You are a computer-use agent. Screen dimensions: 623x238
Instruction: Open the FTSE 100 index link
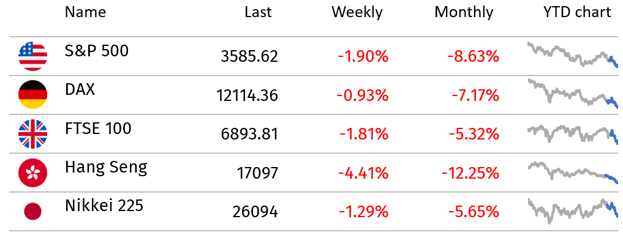point(98,128)
